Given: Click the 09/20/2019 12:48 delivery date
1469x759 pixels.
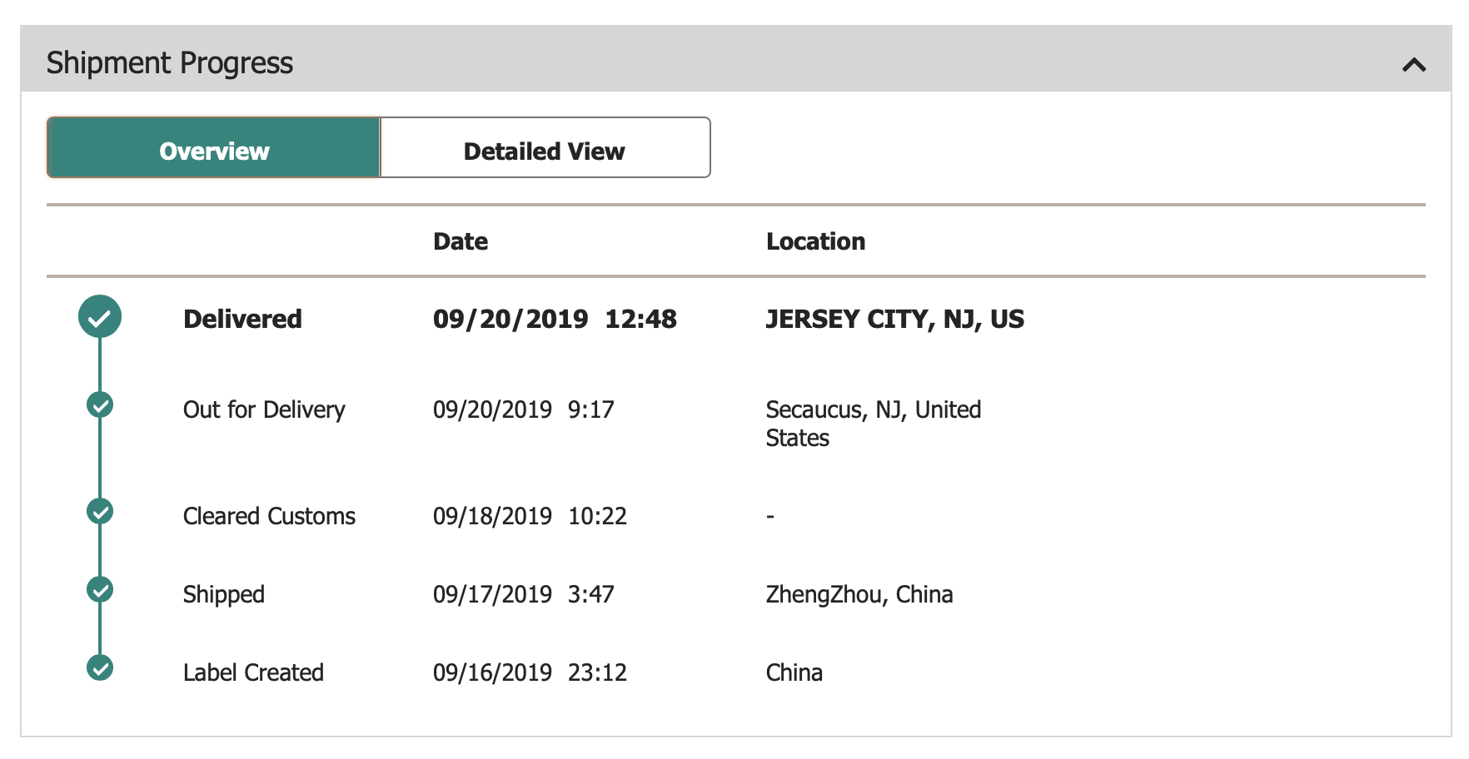Looking at the screenshot, I should click(x=555, y=319).
